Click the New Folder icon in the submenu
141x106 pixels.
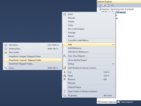[5, 52]
